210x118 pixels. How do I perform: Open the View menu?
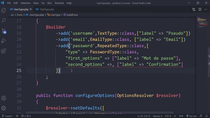[36, 3]
